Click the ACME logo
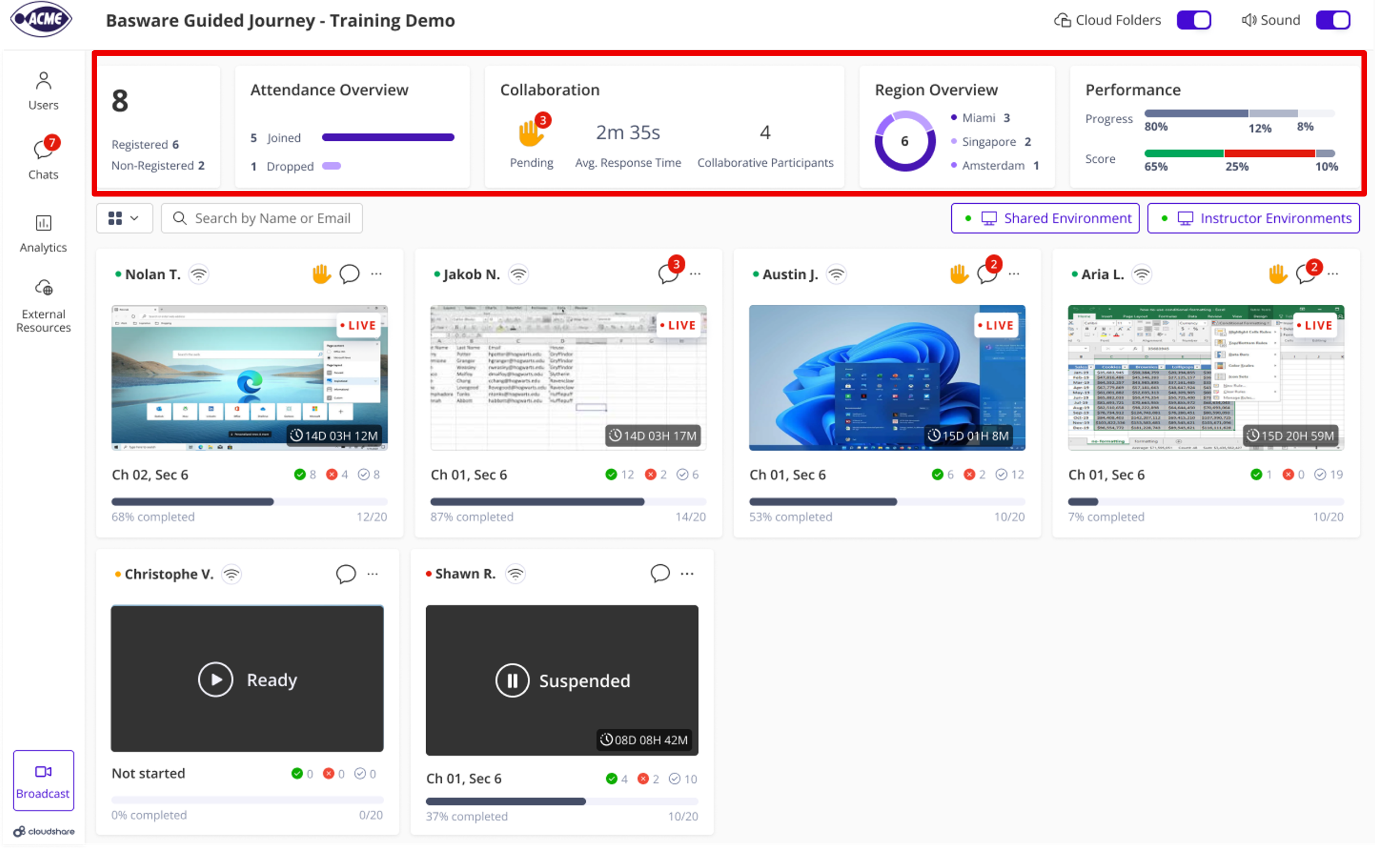The width and height of the screenshot is (1383, 848). click(41, 19)
